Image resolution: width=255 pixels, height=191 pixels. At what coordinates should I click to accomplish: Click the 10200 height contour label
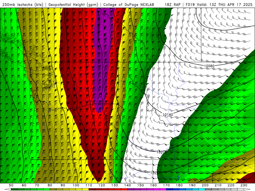click(x=162, y=152)
